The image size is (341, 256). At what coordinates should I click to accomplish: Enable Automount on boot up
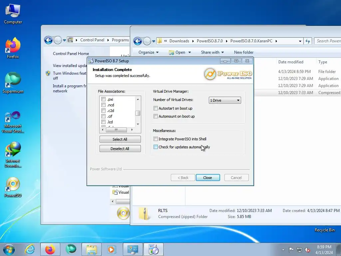[x=156, y=116]
